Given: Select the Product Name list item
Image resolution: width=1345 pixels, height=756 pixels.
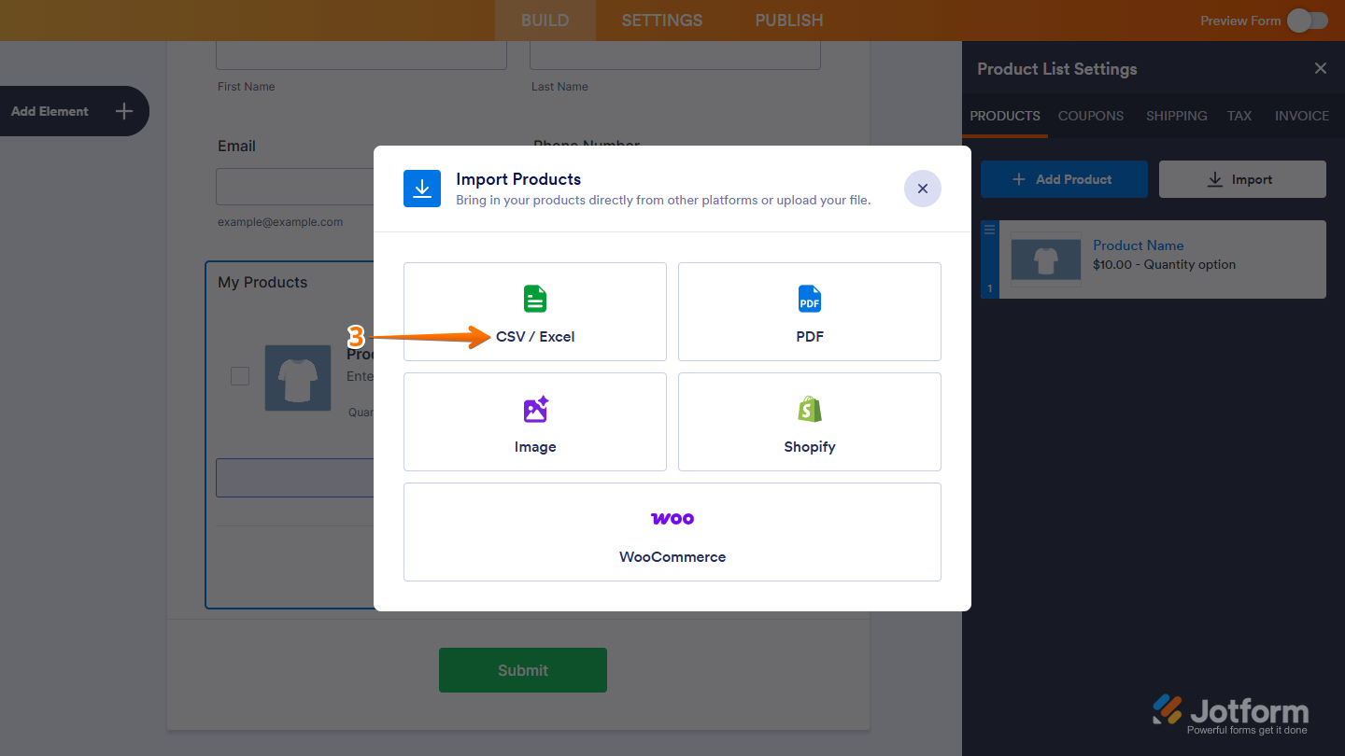Looking at the screenshot, I should tap(1139, 245).
